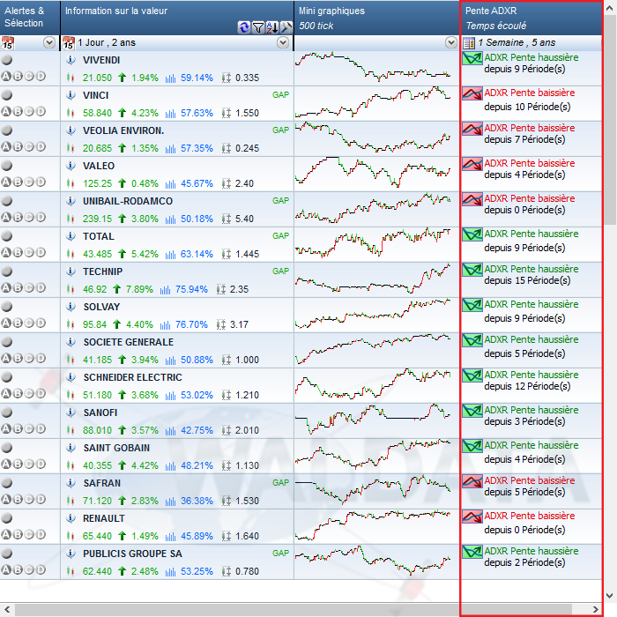The image size is (617, 617).
Task: Toggle the round alert marker for VALEO
Action: [x=7, y=166]
